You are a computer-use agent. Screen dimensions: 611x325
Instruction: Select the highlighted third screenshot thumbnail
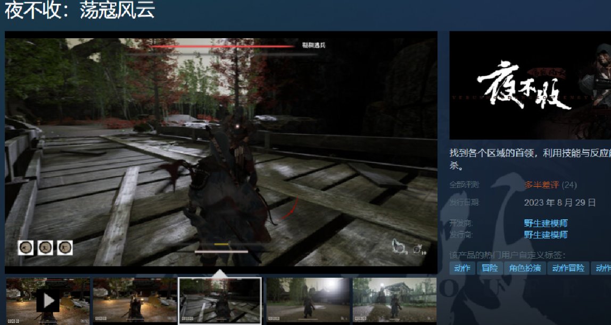pyautogui.click(x=220, y=301)
